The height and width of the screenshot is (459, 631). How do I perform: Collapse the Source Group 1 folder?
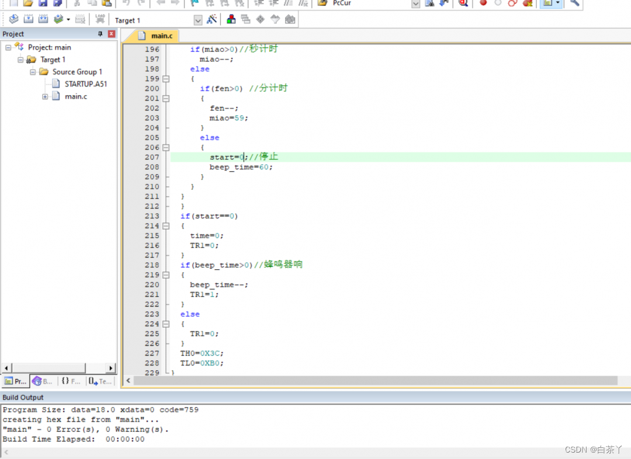coord(33,72)
